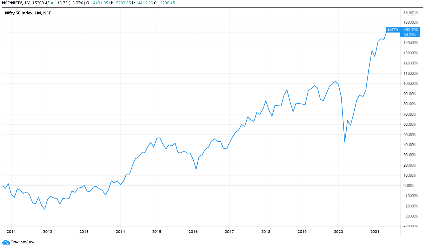The image size is (425, 248).
Task: Click the 160.00% price axis label
Action: click(x=411, y=22)
